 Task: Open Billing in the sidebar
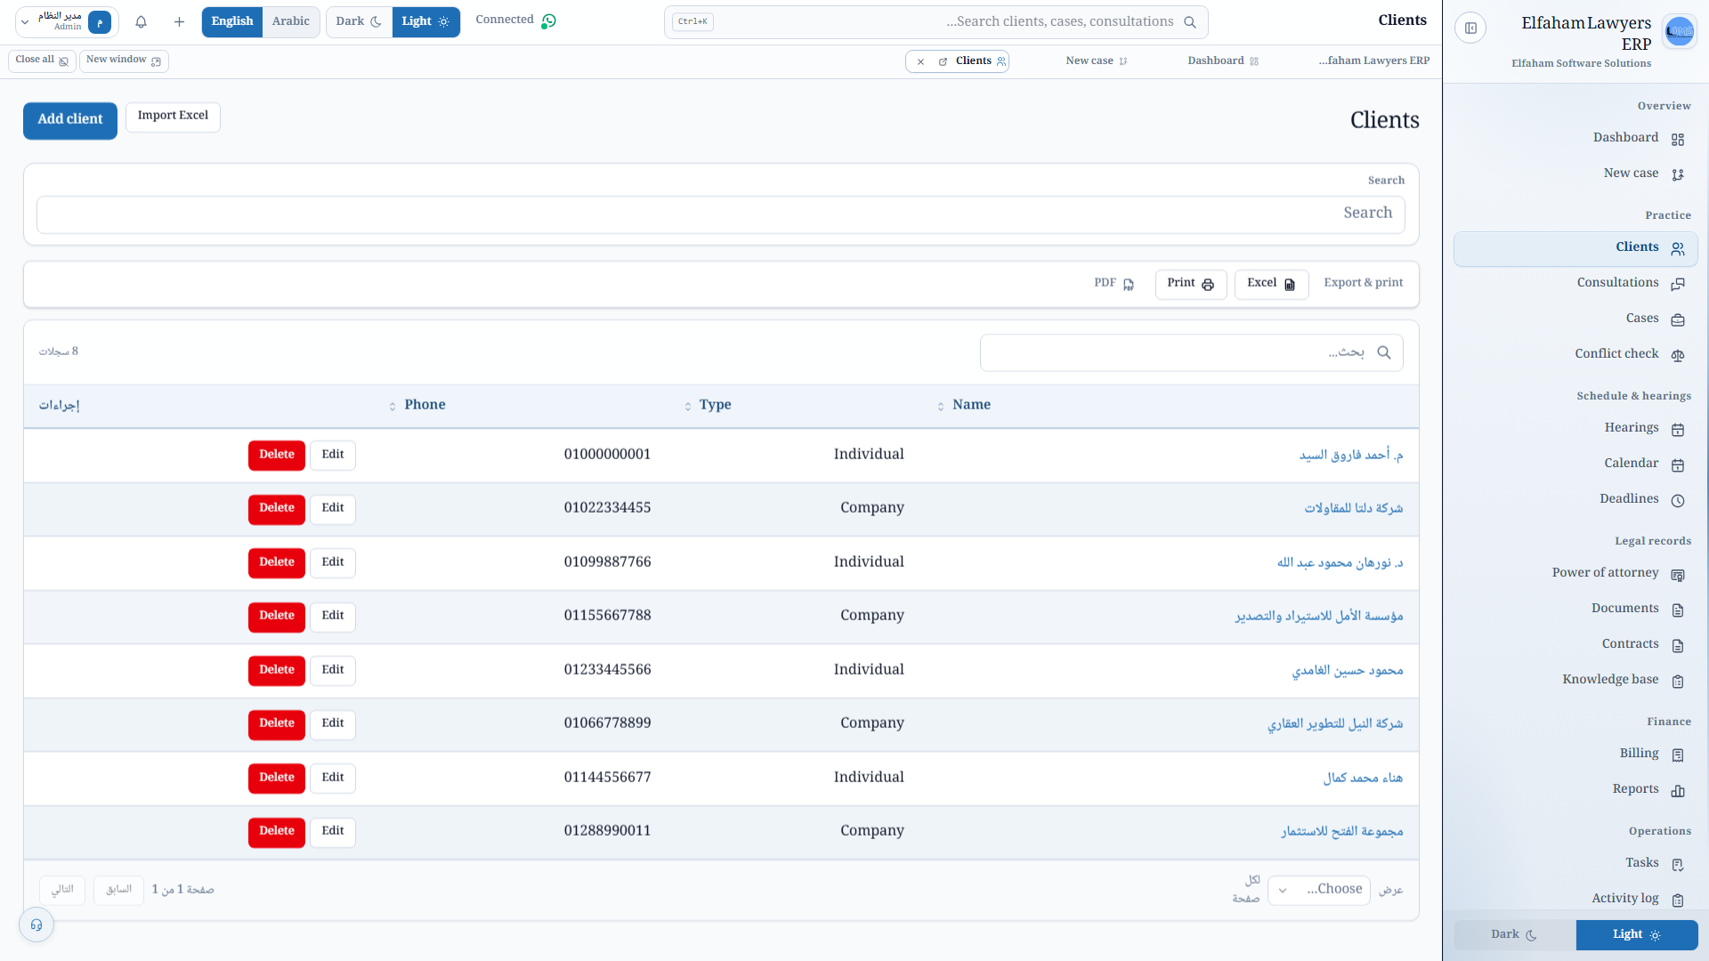(x=1575, y=754)
